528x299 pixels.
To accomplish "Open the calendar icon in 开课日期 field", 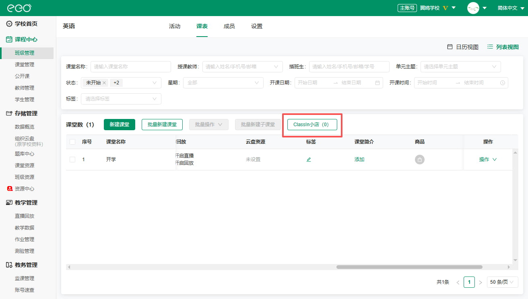I will tap(377, 83).
